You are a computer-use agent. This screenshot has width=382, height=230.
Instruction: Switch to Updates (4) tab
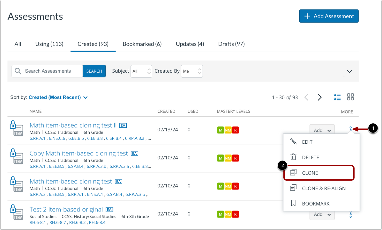(190, 44)
